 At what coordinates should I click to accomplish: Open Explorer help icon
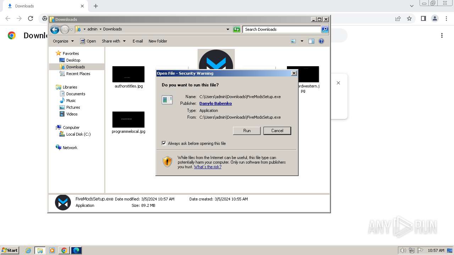click(x=321, y=41)
